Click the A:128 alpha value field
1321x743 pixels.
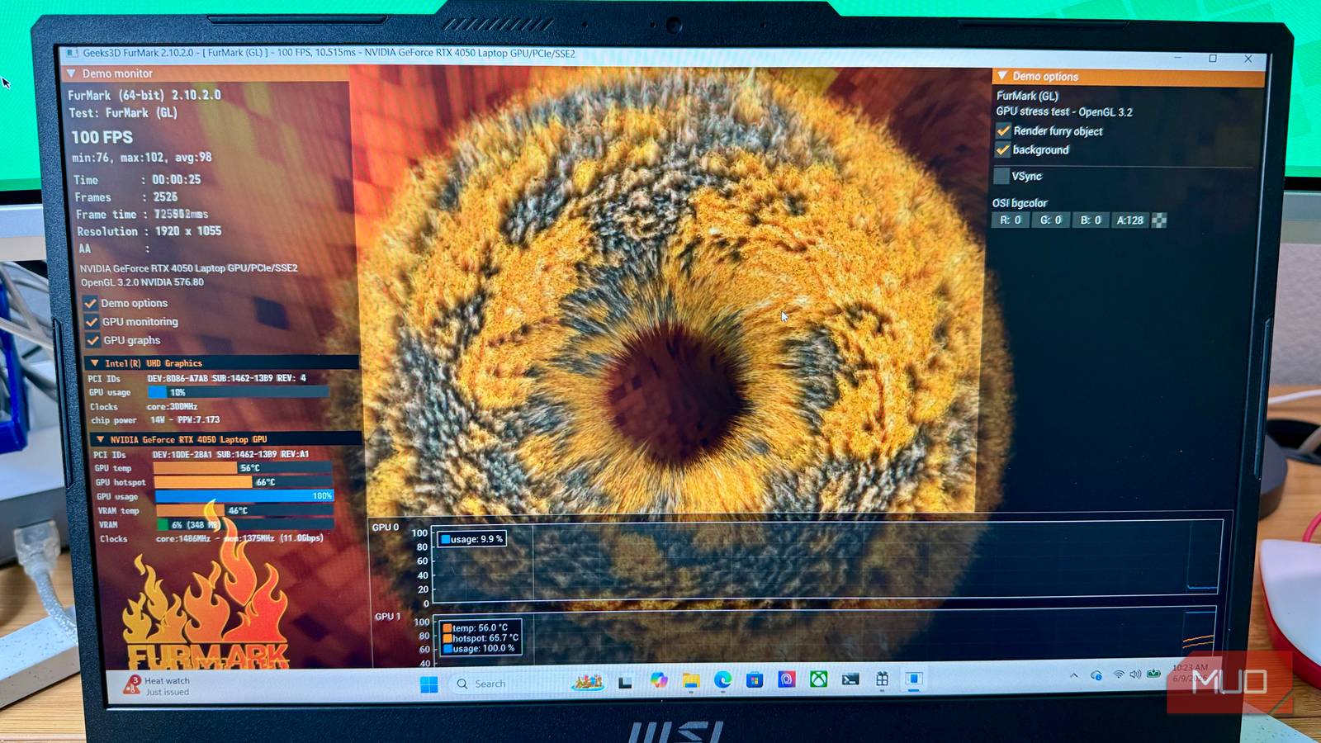[x=1129, y=220]
